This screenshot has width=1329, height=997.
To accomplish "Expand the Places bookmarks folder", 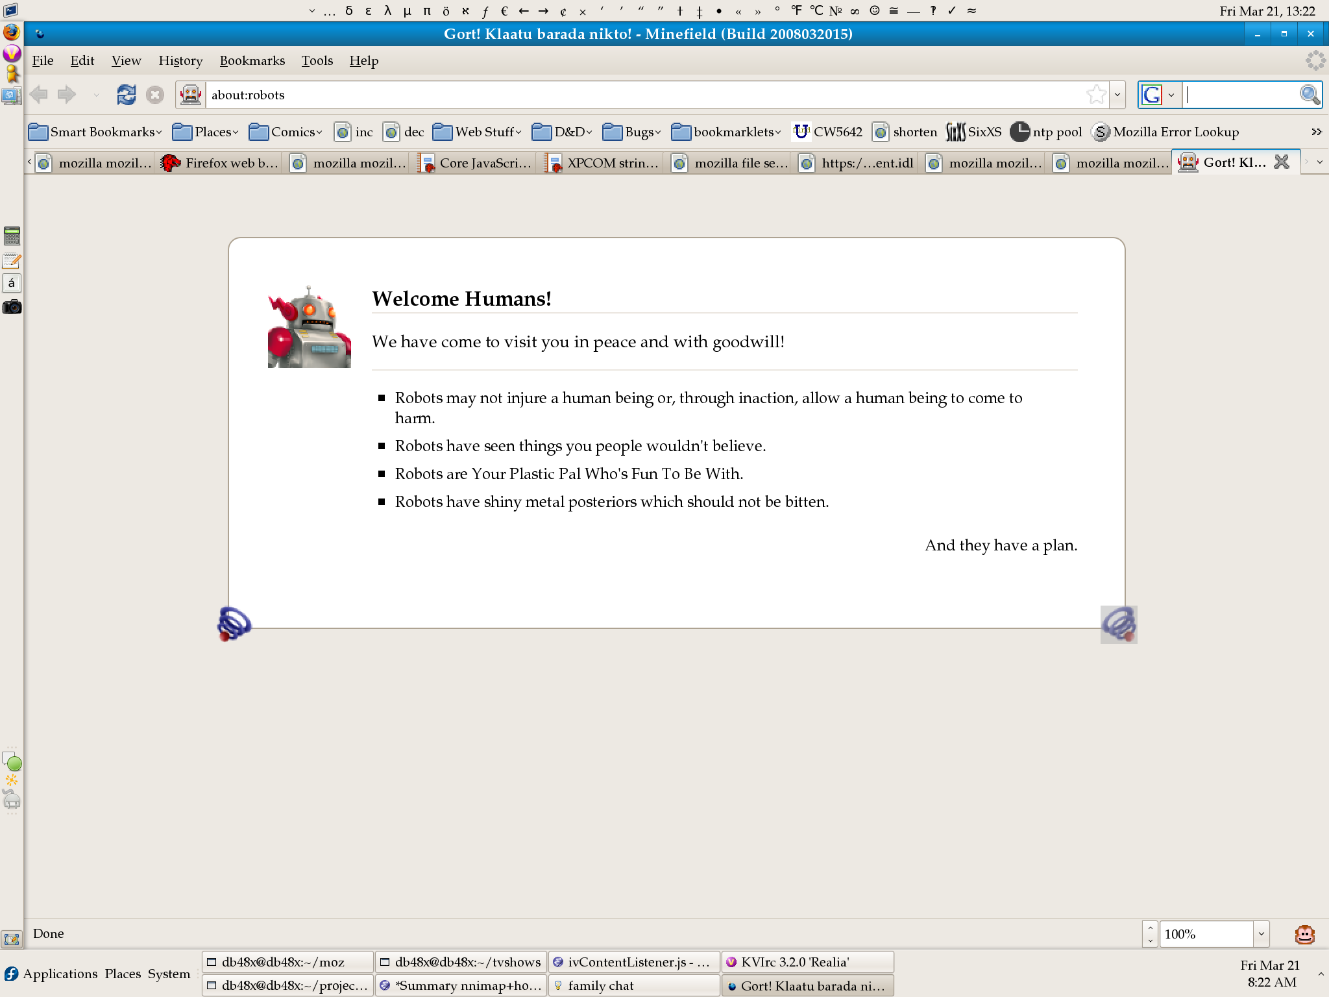I will point(206,132).
